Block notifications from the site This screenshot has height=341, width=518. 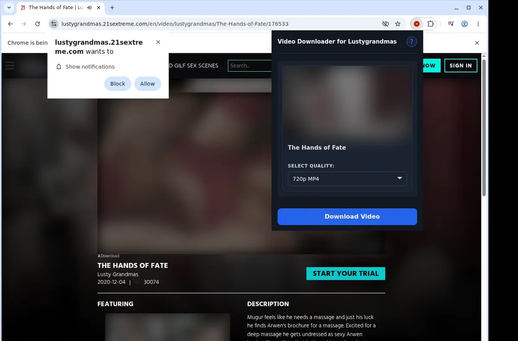117,84
